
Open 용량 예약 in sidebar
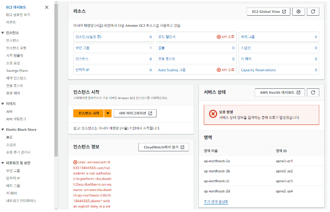coord(13,93)
